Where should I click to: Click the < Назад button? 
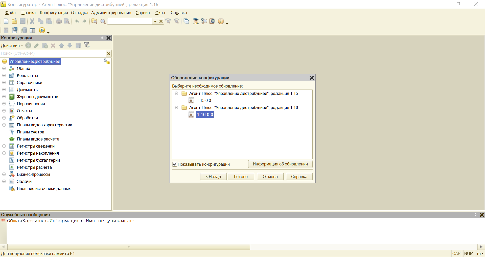click(x=213, y=177)
